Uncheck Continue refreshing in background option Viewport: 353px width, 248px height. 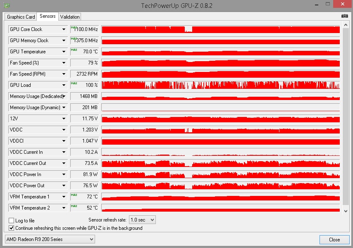(x=11, y=228)
